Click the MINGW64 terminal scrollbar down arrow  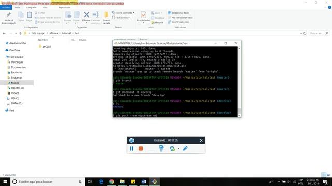pyautogui.click(x=239, y=116)
